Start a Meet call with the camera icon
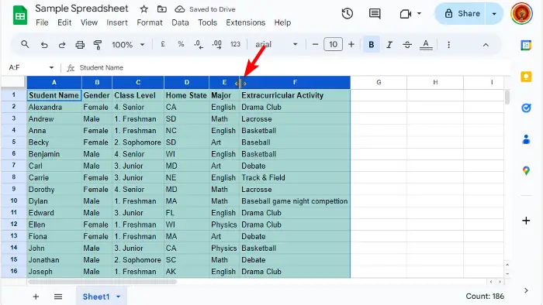 [x=405, y=14]
